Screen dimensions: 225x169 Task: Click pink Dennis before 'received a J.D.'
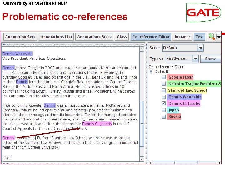pyautogui.click(x=8, y=138)
